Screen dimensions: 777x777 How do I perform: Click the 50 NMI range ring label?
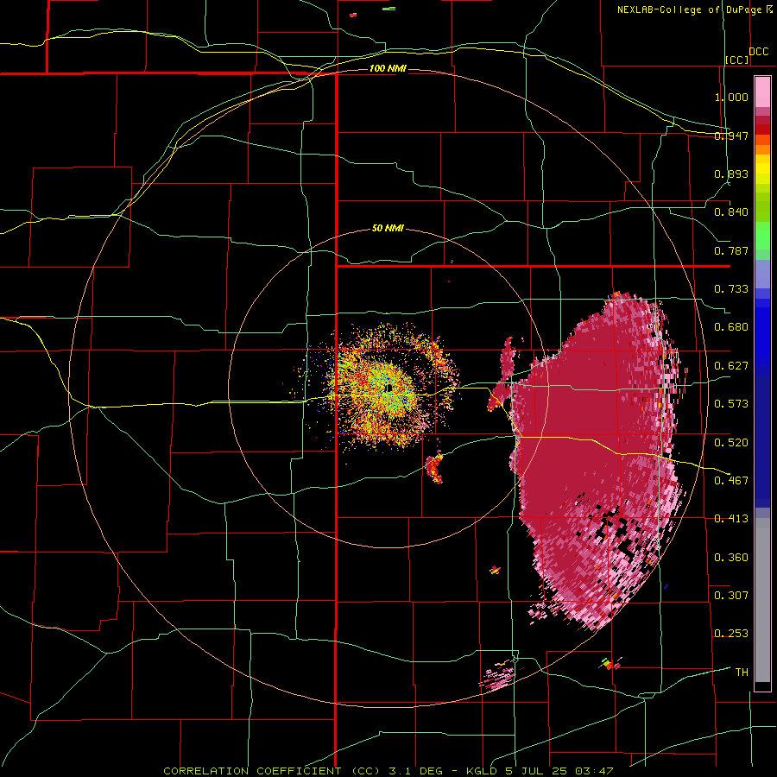pos(388,229)
